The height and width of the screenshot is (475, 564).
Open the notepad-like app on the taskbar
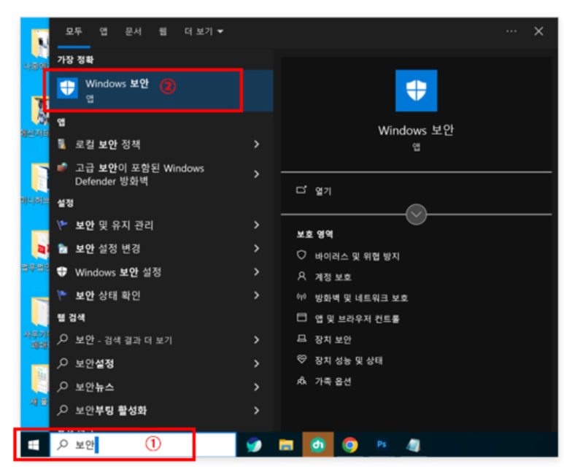(x=413, y=445)
